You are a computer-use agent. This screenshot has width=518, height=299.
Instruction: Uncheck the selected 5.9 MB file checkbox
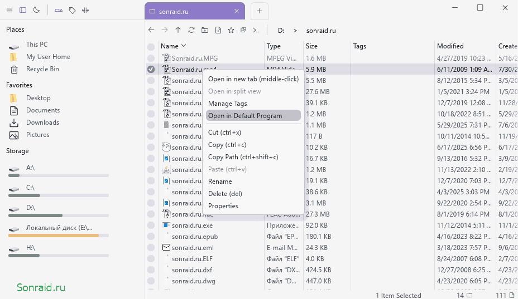click(151, 69)
